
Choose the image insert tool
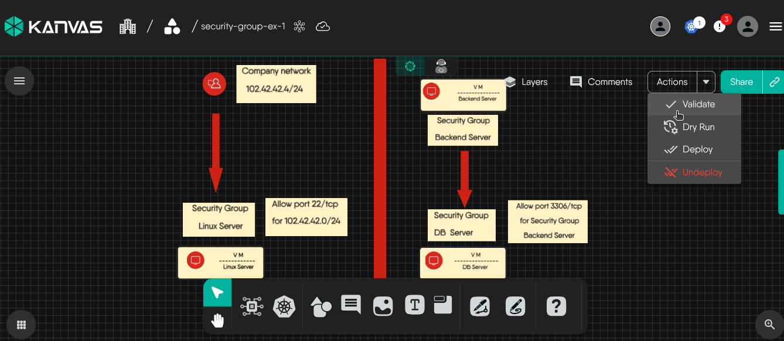click(x=383, y=306)
